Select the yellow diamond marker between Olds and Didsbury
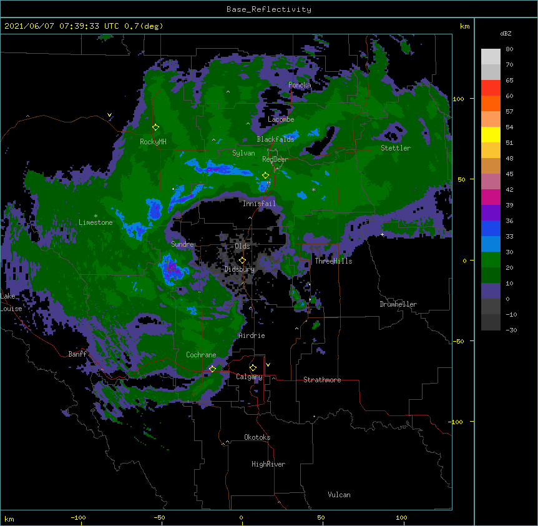 pyautogui.click(x=242, y=260)
